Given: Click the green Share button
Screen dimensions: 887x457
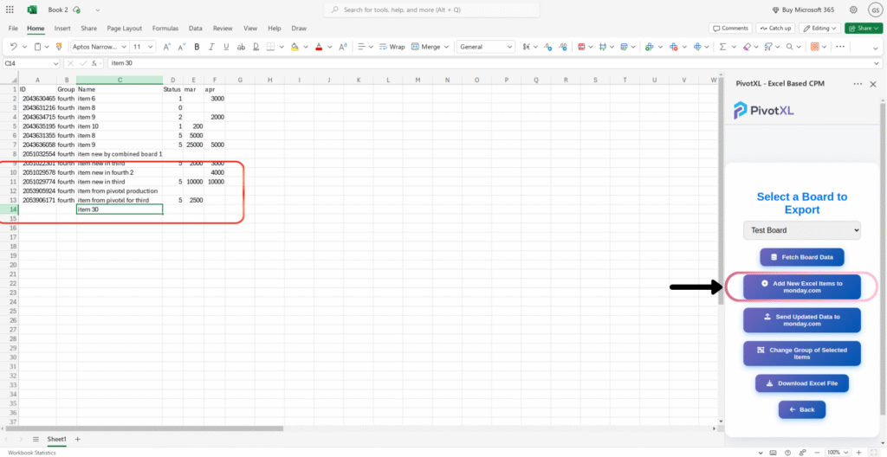Looking at the screenshot, I should click(864, 29).
